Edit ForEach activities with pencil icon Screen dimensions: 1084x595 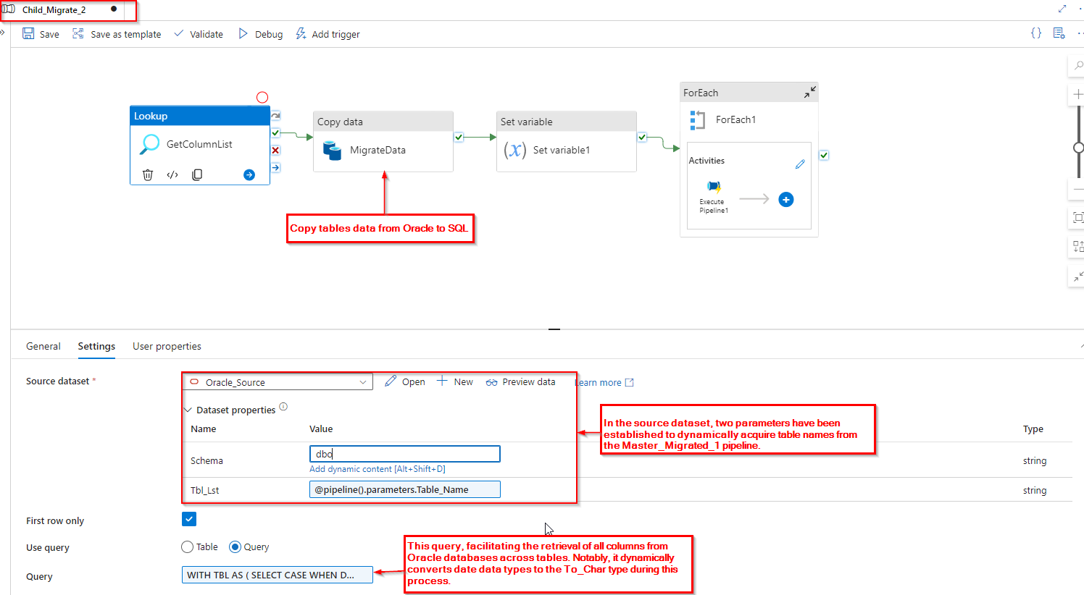point(800,164)
